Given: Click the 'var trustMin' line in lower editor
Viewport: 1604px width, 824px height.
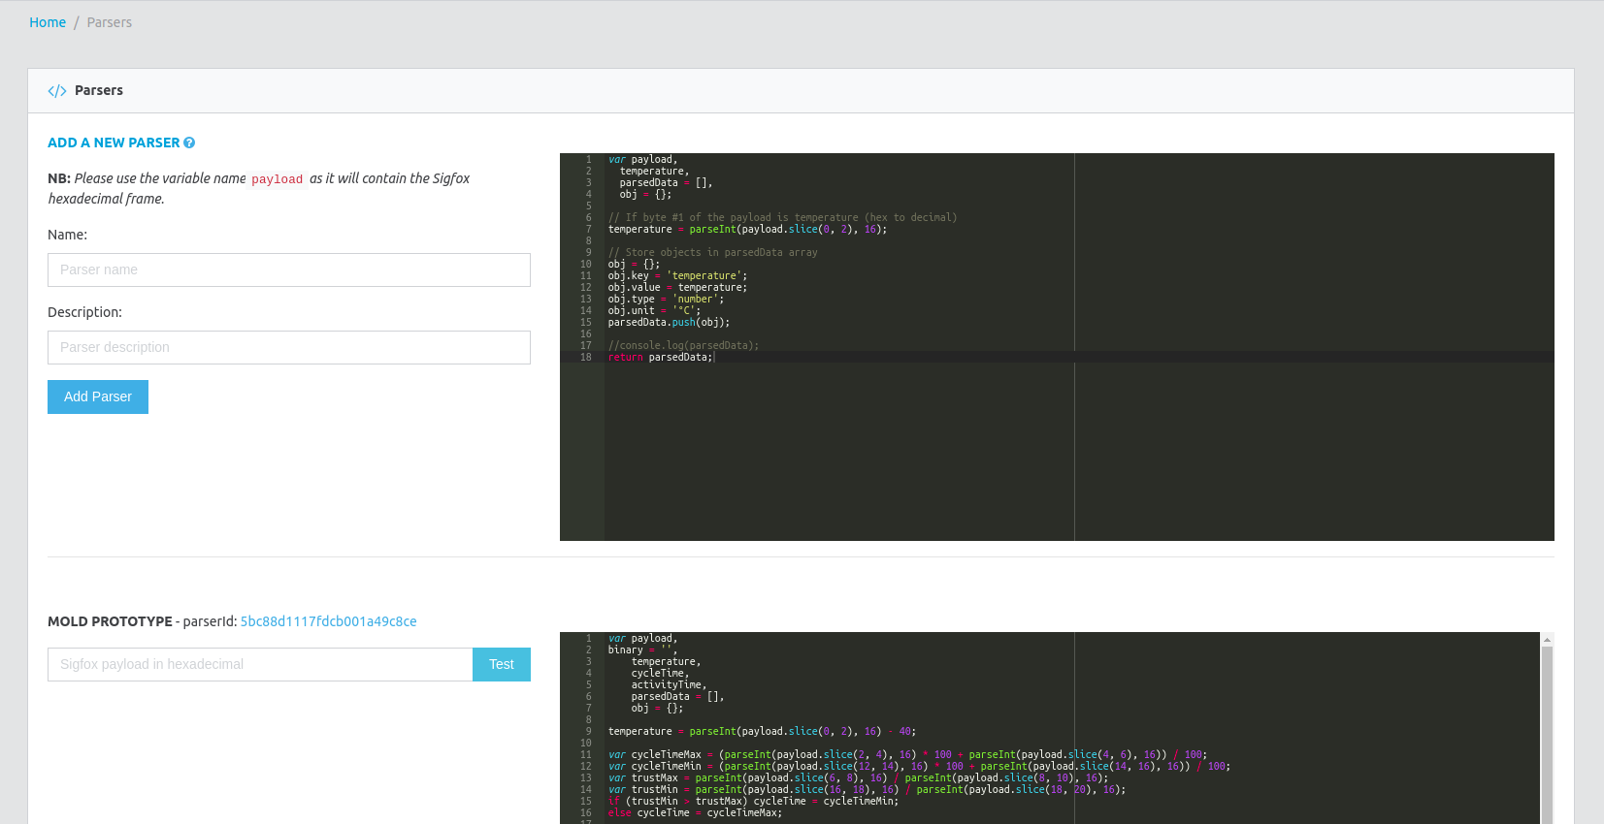Looking at the screenshot, I should click(867, 790).
